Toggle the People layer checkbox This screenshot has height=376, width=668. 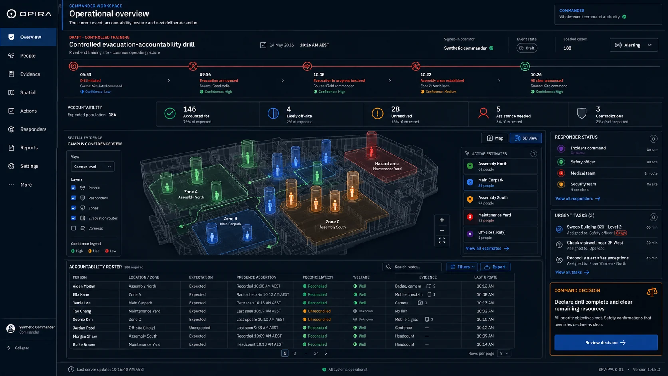pyautogui.click(x=73, y=188)
